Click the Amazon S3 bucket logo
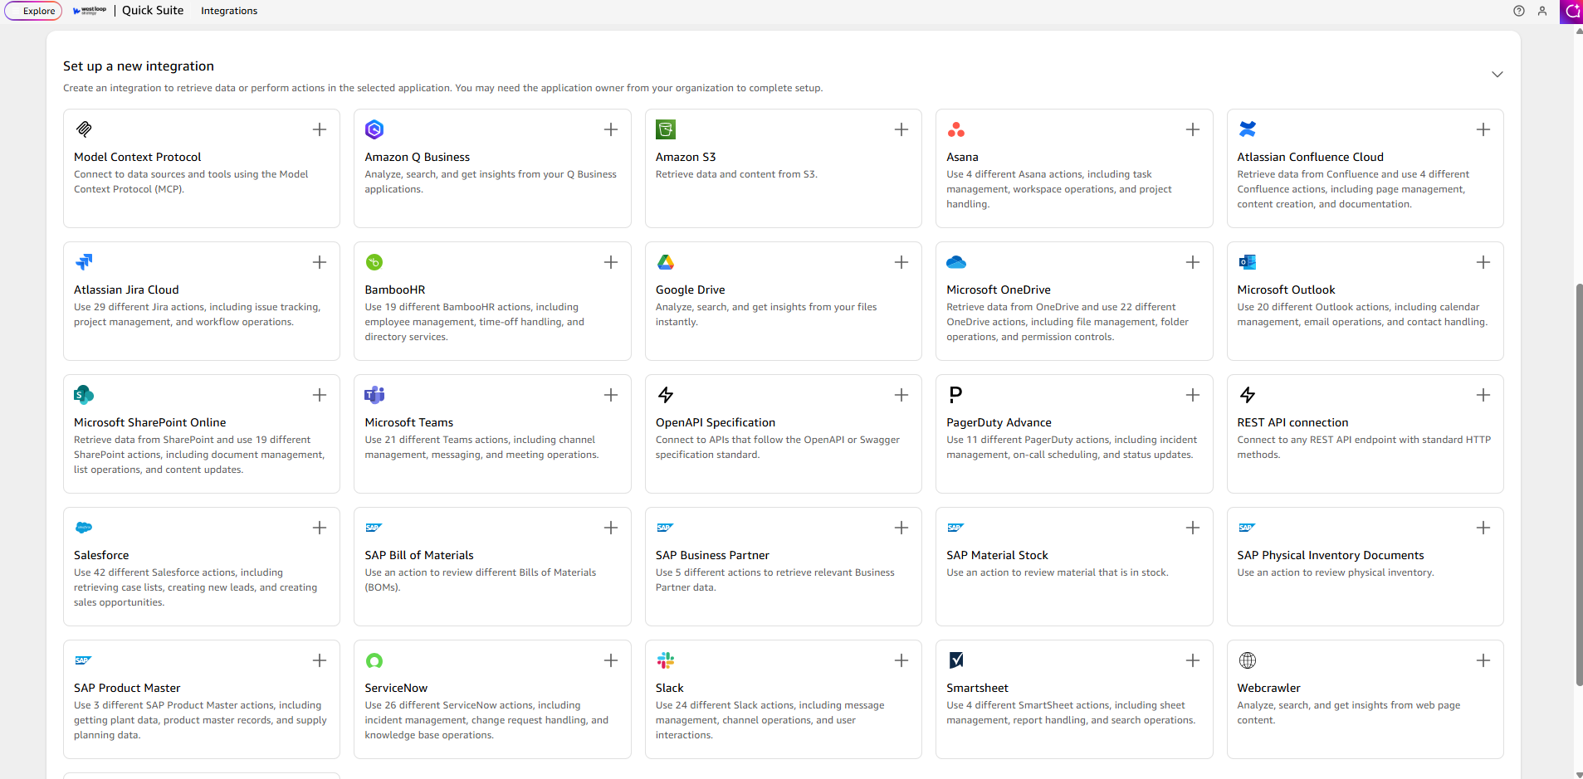The width and height of the screenshot is (1583, 779). [666, 129]
